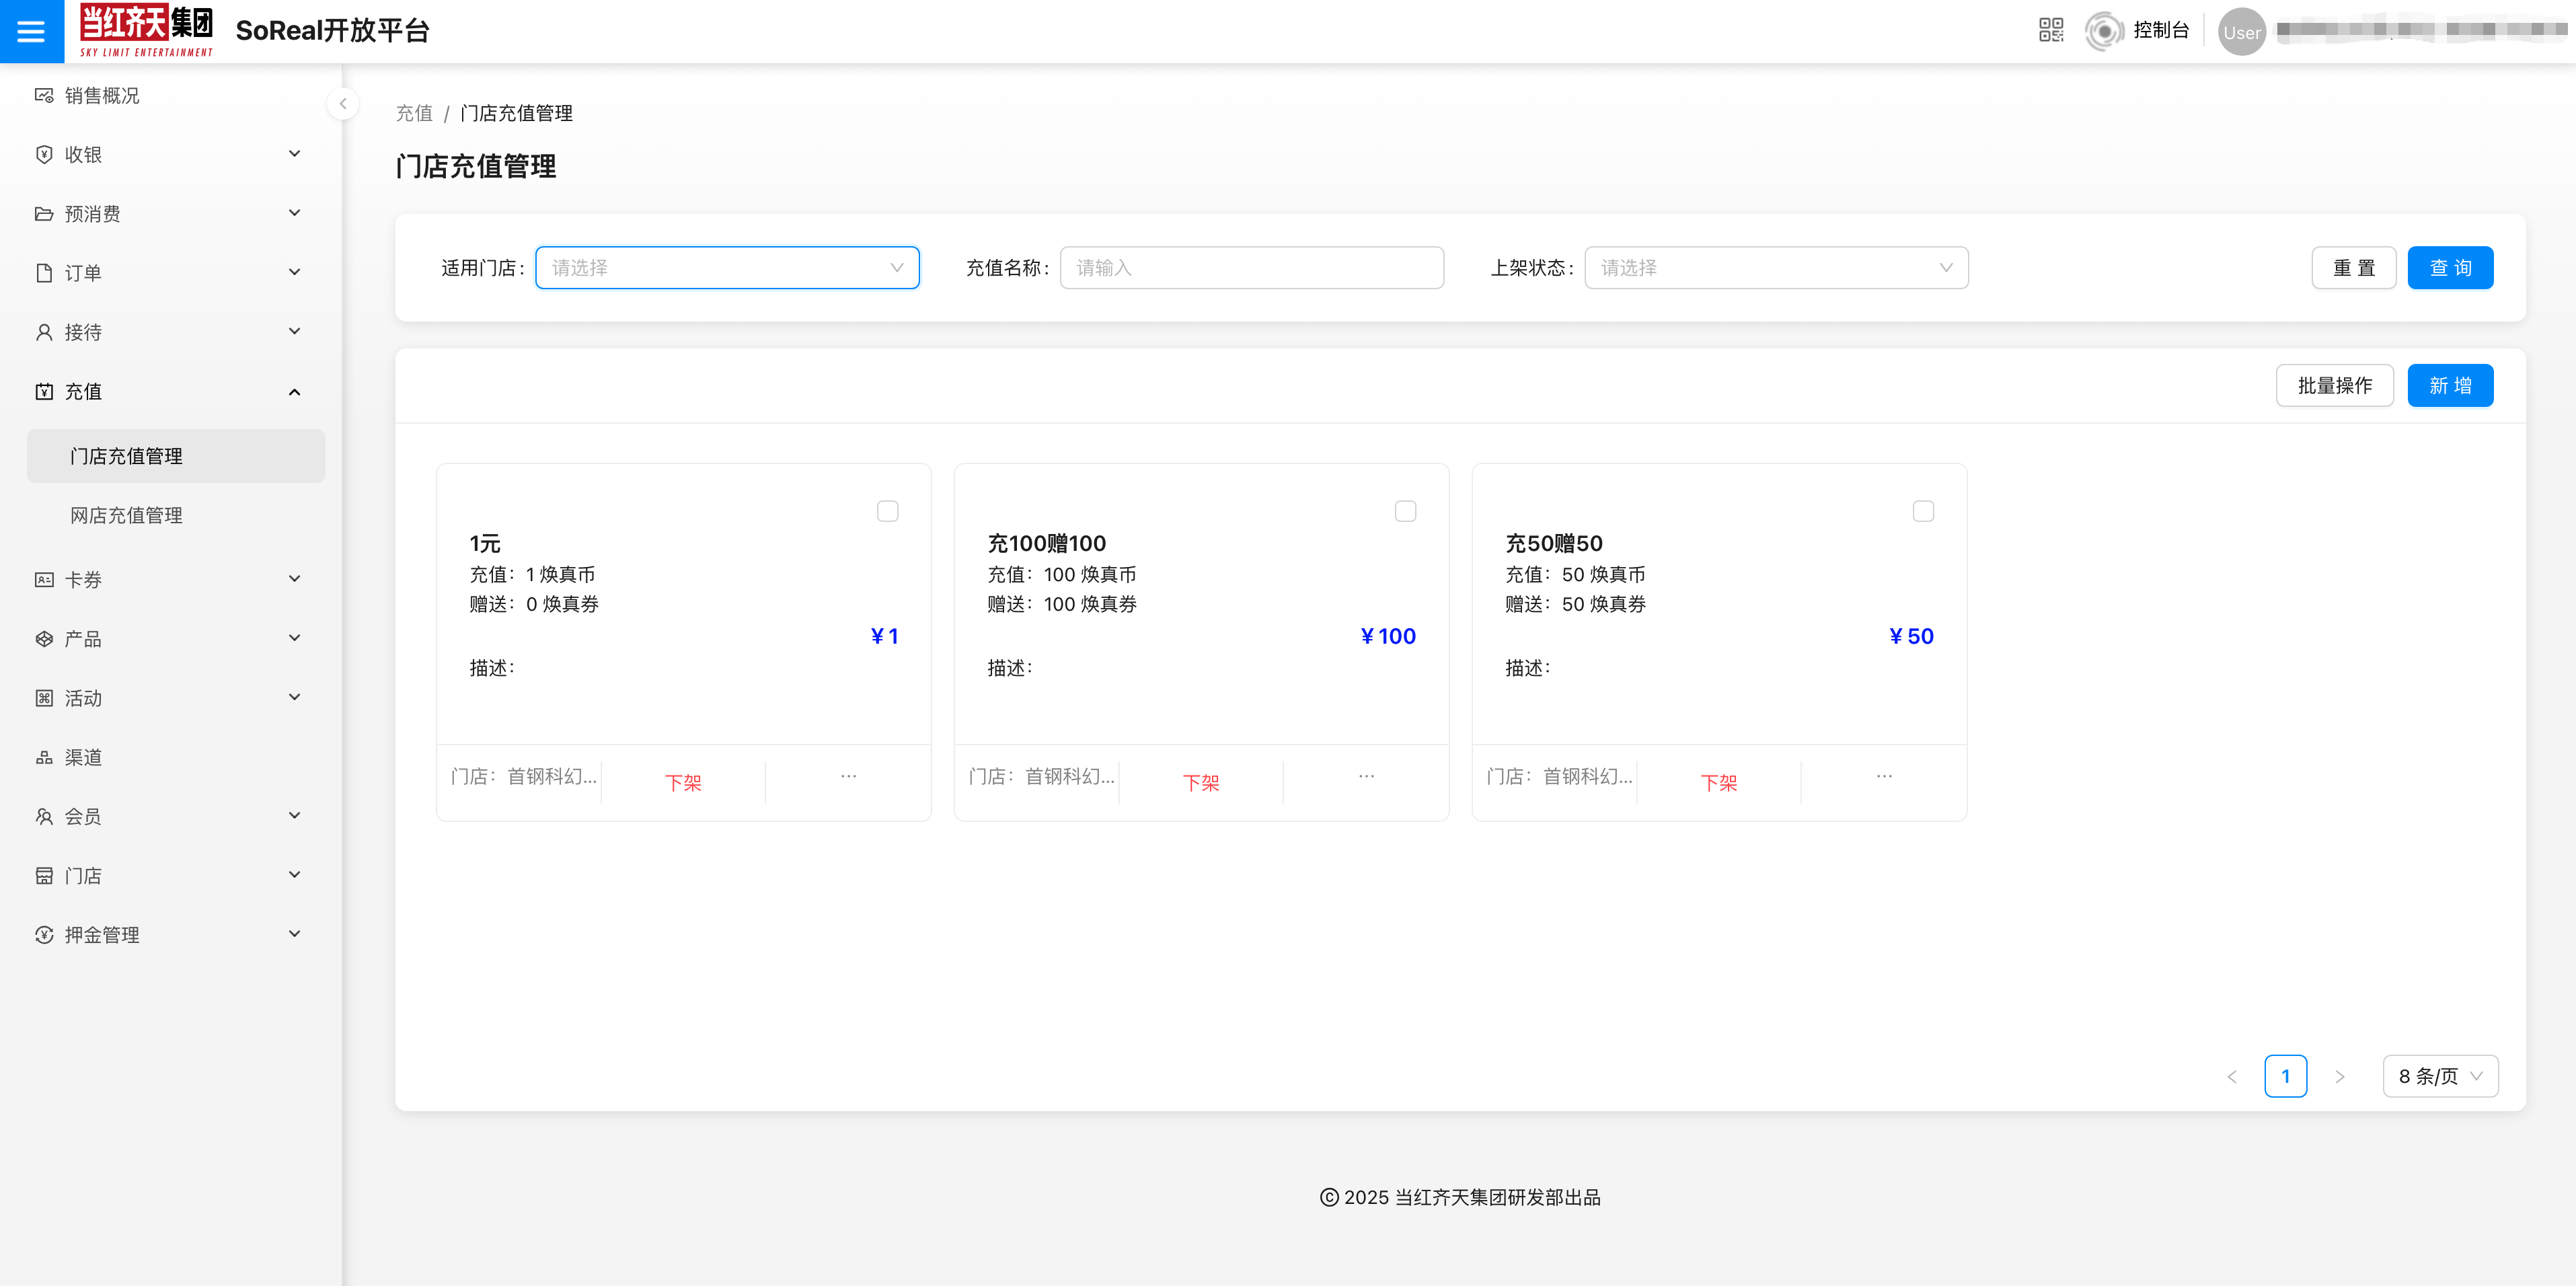The height and width of the screenshot is (1286, 2576).
Task: Go to previous page arrow
Action: [2232, 1077]
